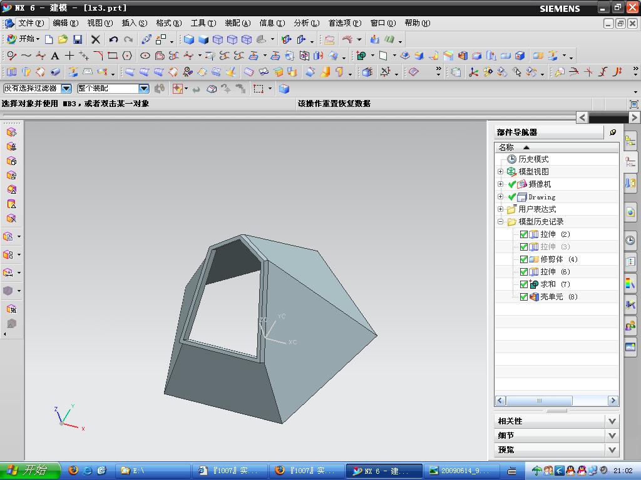Save the part with floppy icon
The image size is (641, 480).
pyautogui.click(x=77, y=39)
